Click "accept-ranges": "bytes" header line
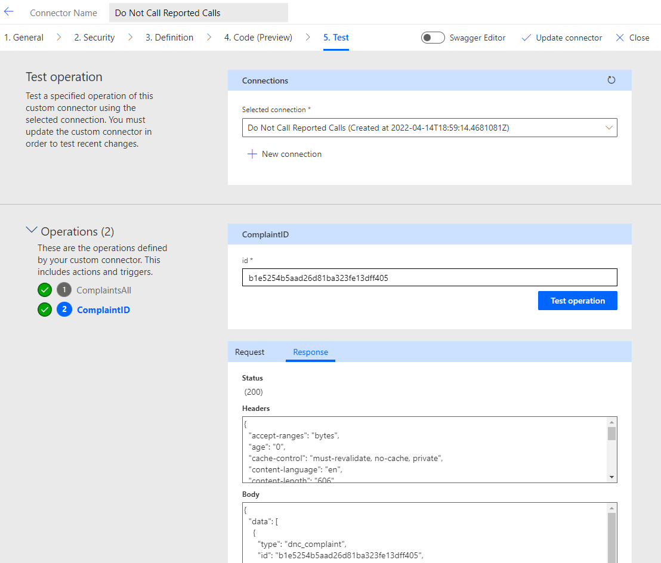661x563 pixels. [294, 435]
